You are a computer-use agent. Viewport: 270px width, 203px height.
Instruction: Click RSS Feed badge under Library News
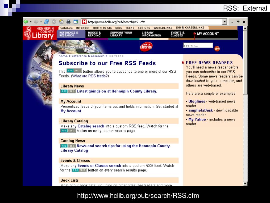(x=68, y=91)
